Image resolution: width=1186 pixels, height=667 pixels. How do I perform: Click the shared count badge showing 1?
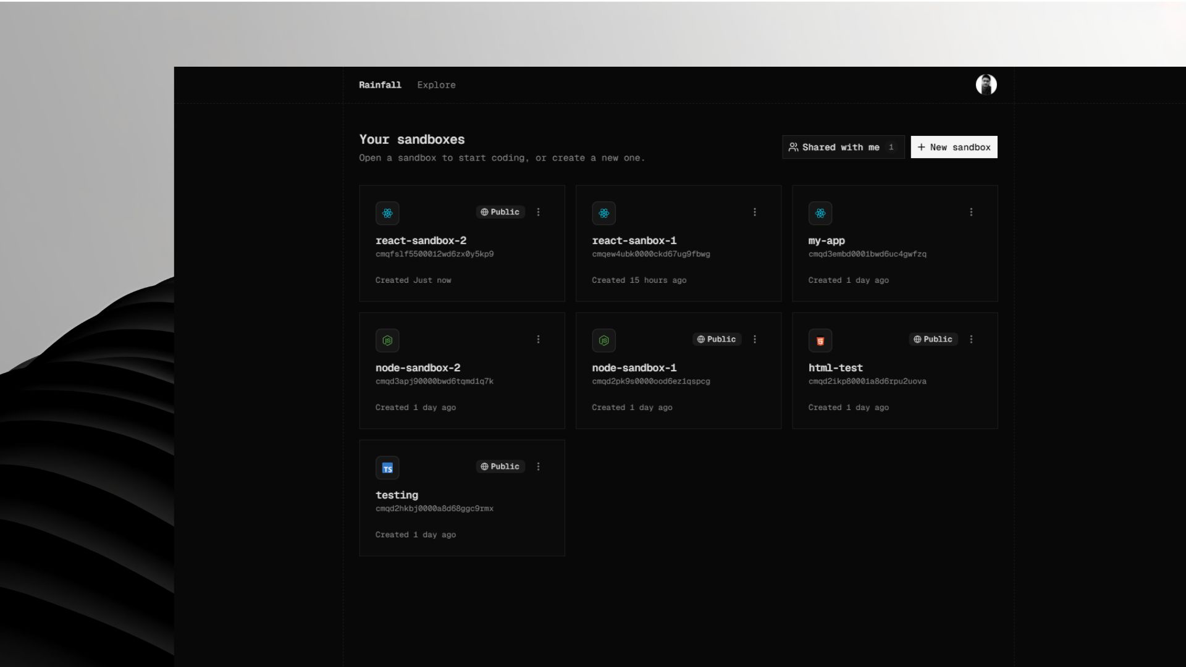pos(891,147)
